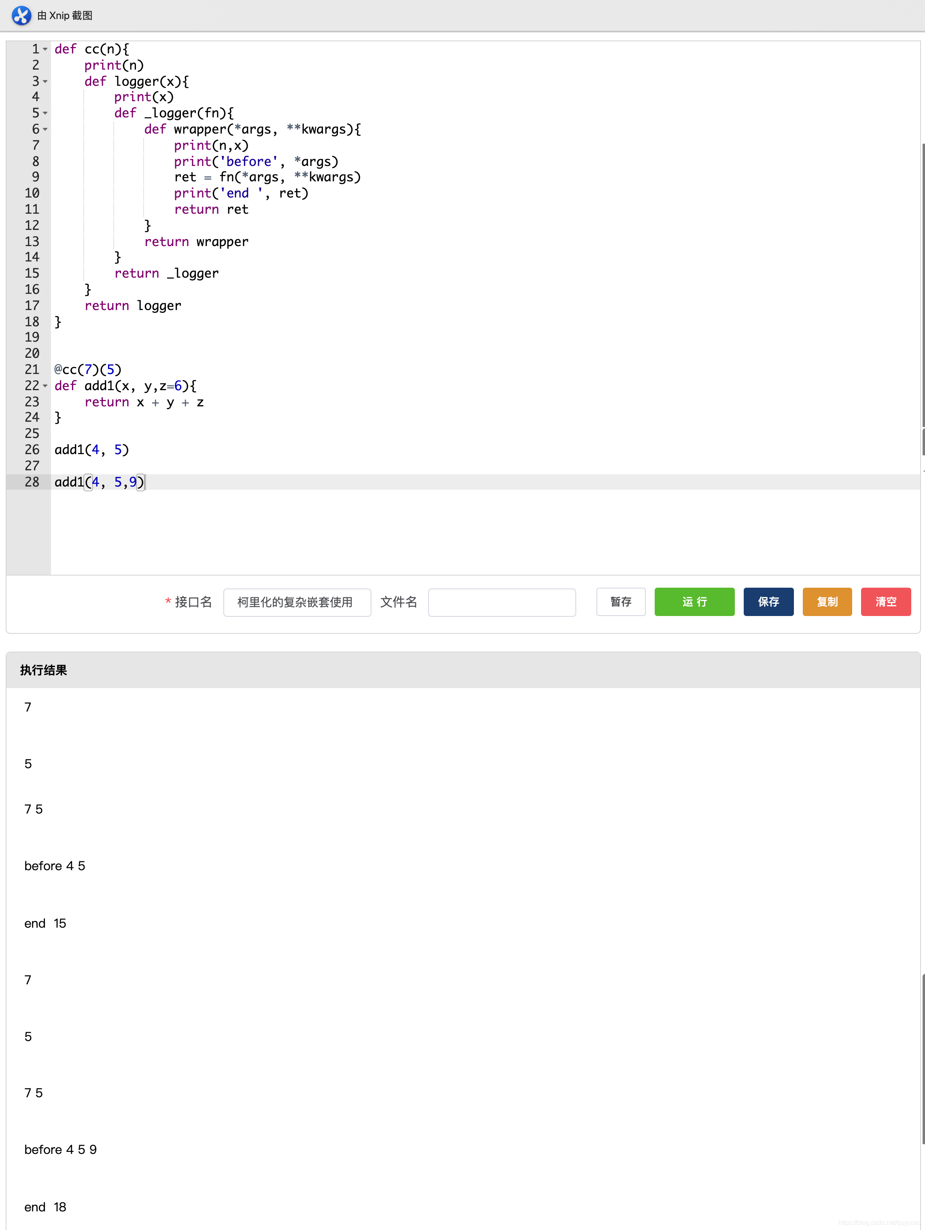Click 'return _logger' code line
Image resolution: width=925 pixels, height=1230 pixels.
pos(166,274)
